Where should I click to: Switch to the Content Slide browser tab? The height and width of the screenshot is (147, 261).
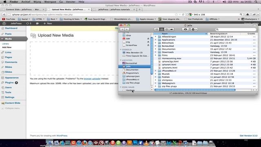click(23, 9)
